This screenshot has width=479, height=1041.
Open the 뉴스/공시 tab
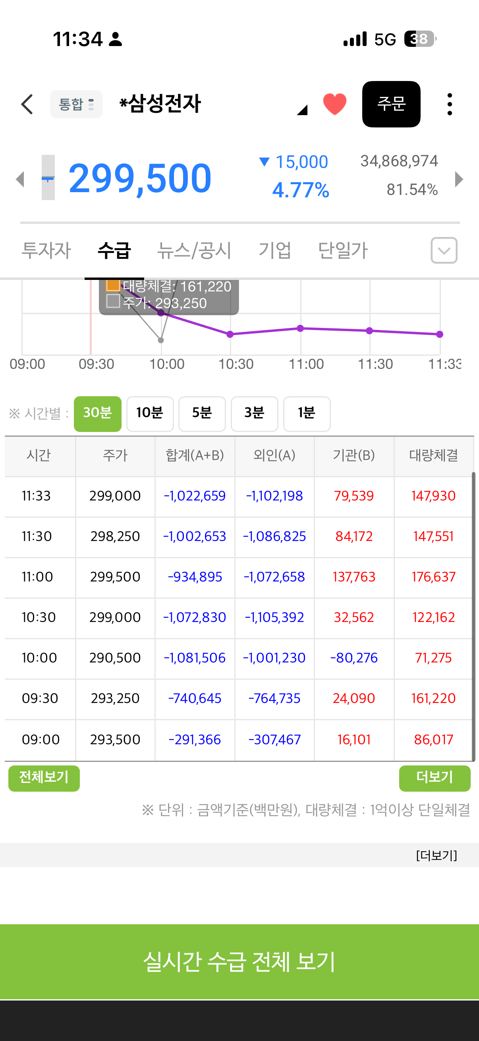(194, 250)
